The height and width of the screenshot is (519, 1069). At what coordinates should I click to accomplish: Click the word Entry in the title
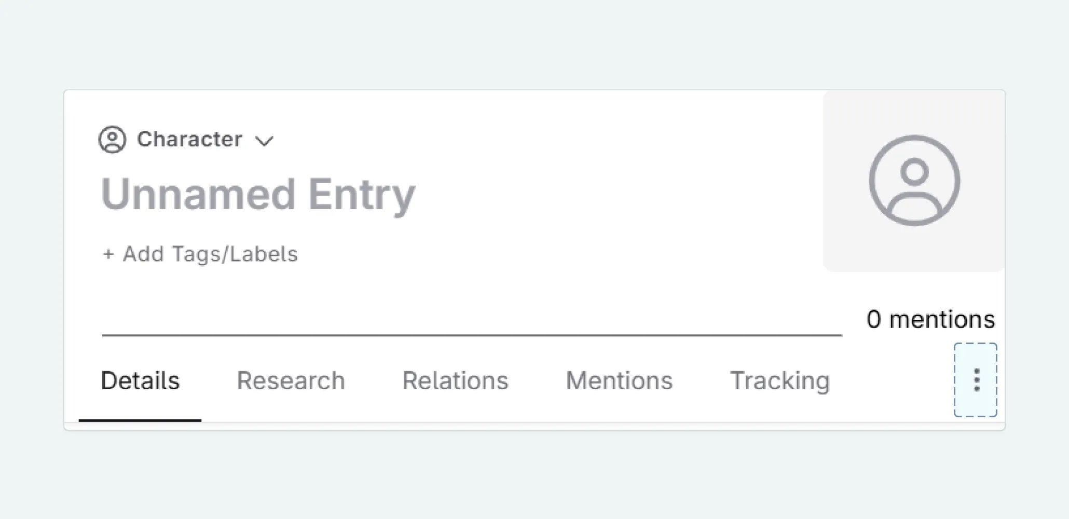coord(362,194)
